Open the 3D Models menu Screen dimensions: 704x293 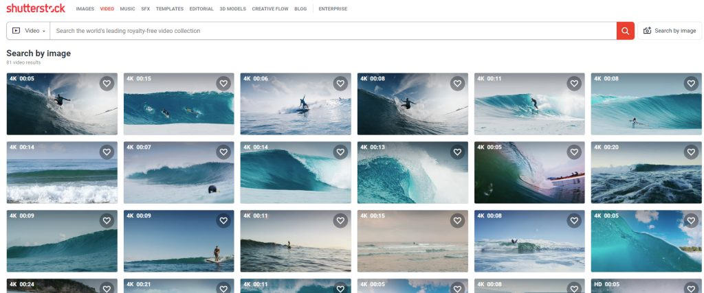(x=232, y=9)
